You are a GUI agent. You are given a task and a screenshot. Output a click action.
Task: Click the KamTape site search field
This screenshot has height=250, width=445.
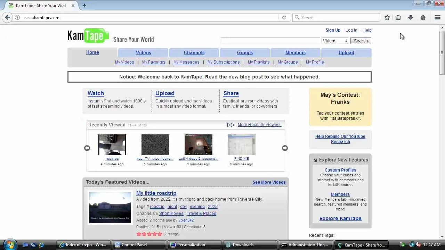(270, 41)
